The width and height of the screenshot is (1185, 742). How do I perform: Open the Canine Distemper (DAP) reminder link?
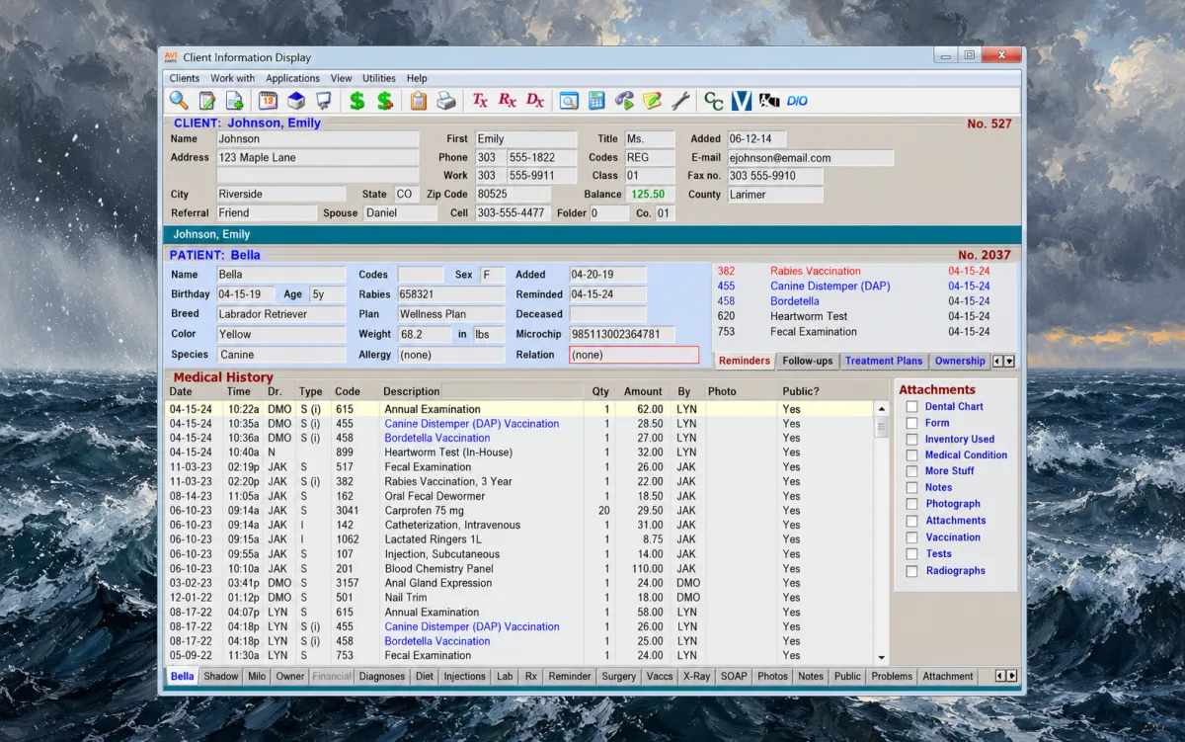830,287
